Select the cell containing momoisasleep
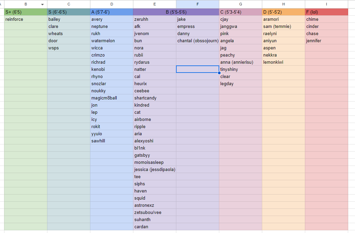The image size is (355, 233). (x=154, y=162)
